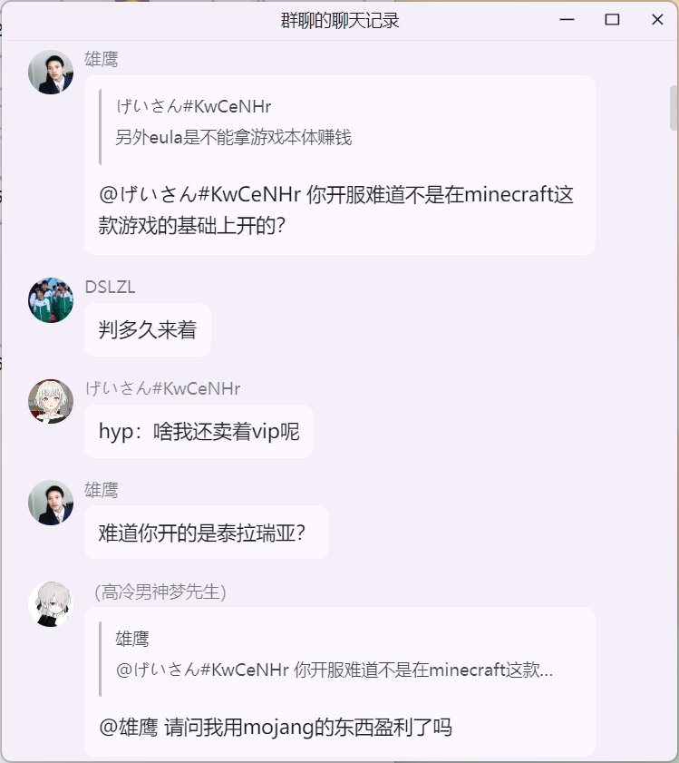Viewport: 679px width, 763px height.
Task: Click the DSLZL sender name
Action: pyautogui.click(x=110, y=287)
